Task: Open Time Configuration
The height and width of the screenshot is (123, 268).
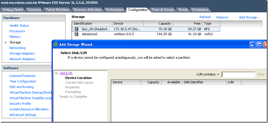Action: pyautogui.click(x=23, y=81)
